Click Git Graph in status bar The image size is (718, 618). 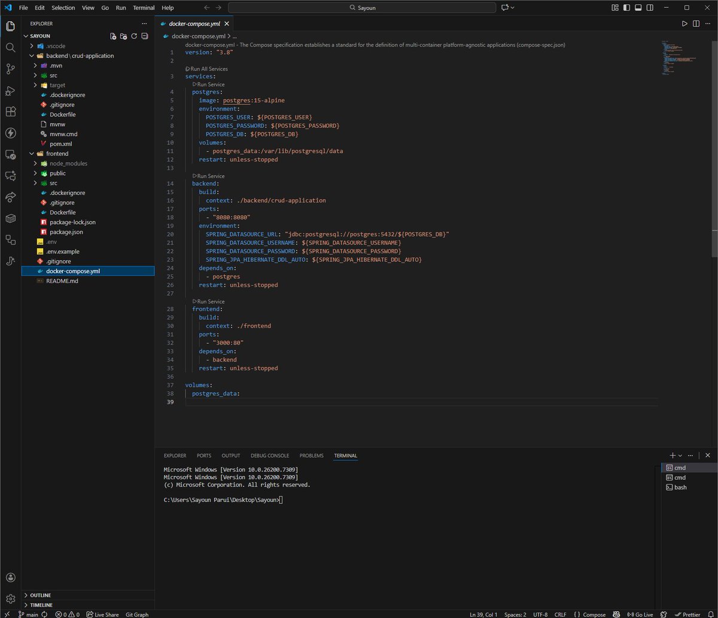coord(137,614)
